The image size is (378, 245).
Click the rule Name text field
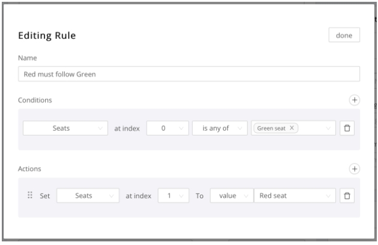(189, 74)
